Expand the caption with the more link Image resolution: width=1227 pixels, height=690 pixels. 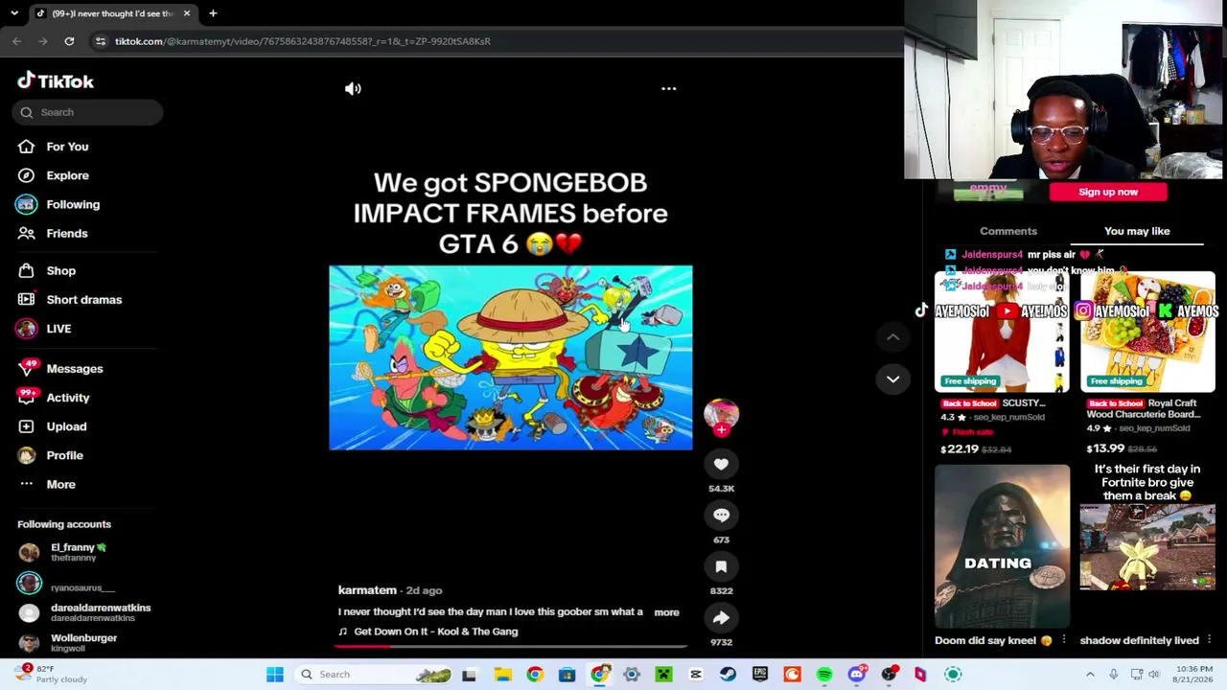point(666,612)
